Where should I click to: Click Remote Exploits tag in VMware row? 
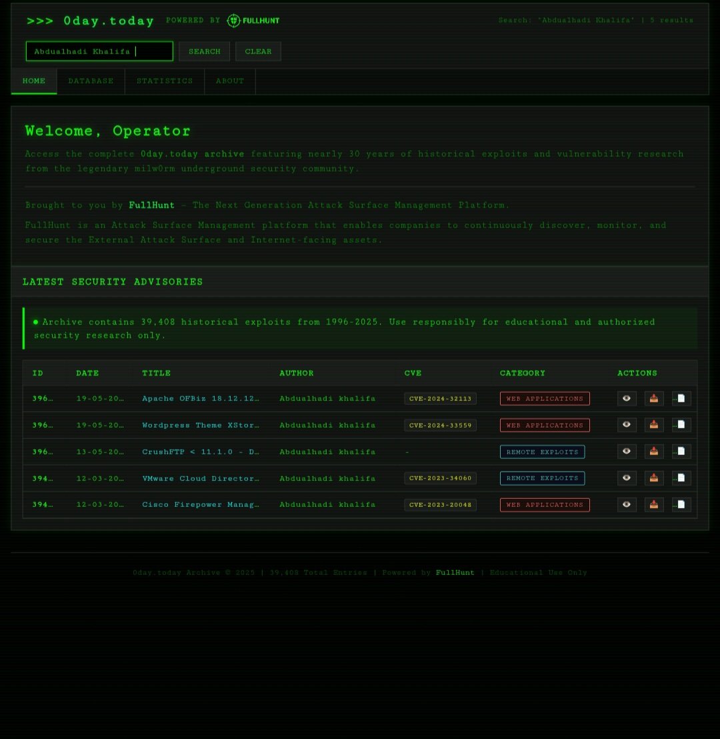click(x=543, y=478)
